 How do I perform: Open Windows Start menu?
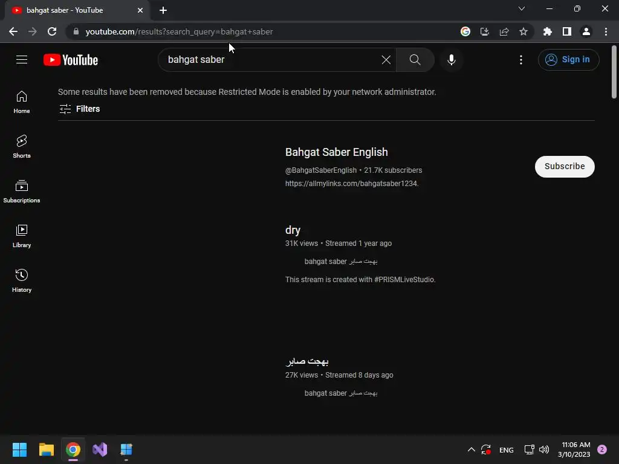pyautogui.click(x=19, y=449)
